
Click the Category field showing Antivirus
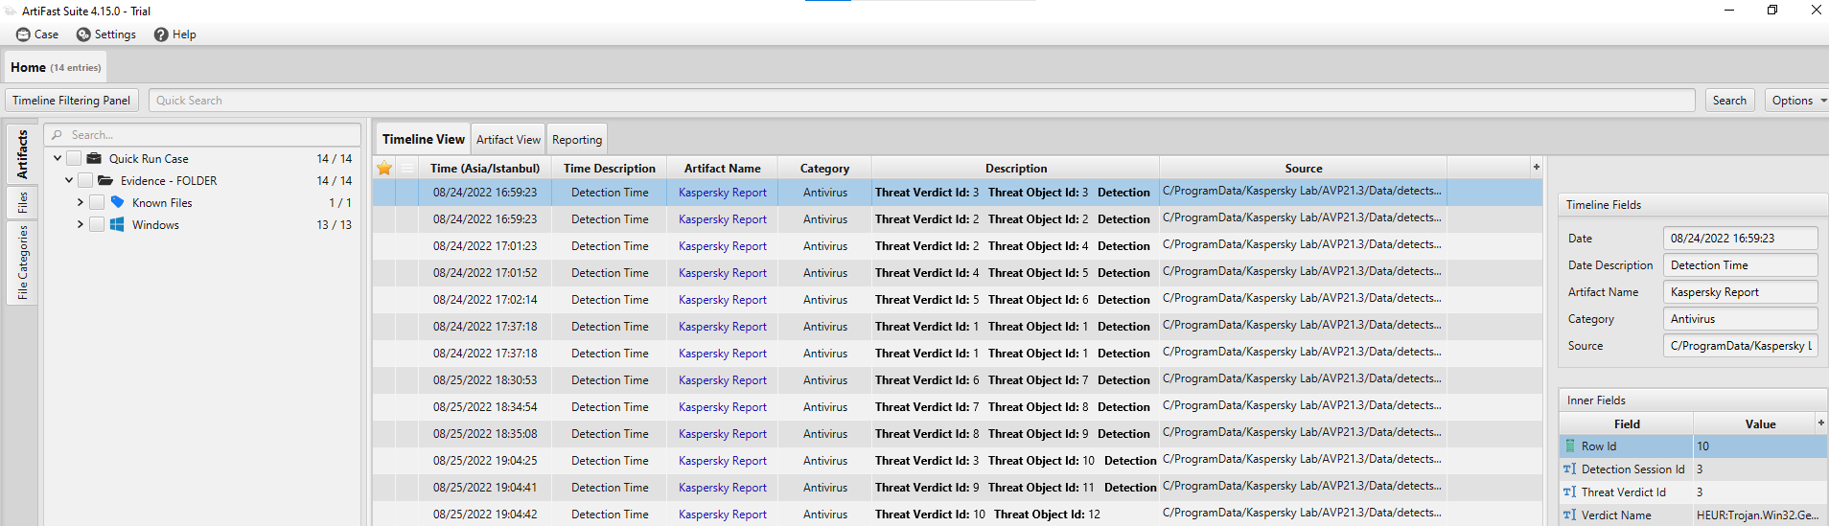[x=1740, y=319]
